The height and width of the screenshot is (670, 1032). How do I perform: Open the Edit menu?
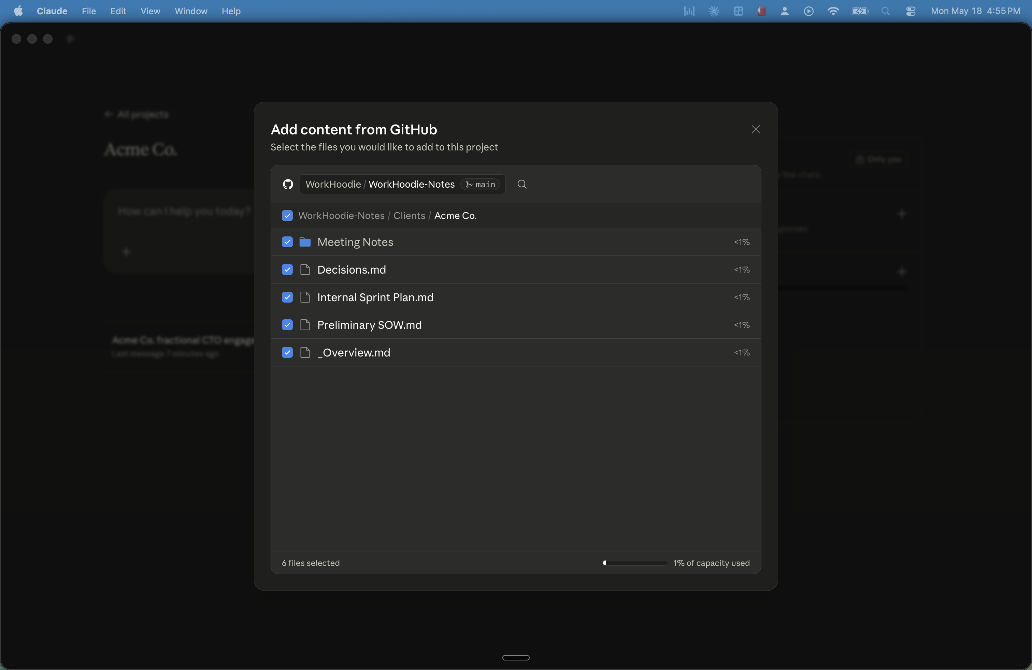click(118, 11)
